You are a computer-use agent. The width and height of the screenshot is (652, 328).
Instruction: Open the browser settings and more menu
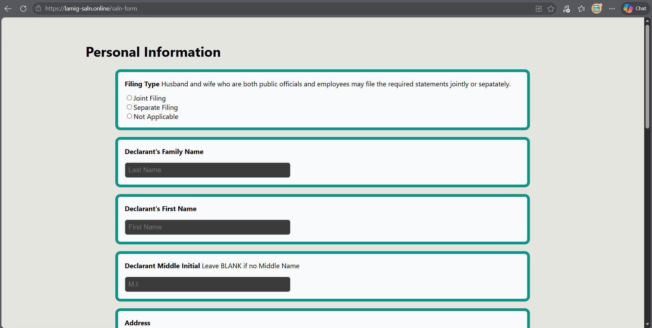click(612, 9)
